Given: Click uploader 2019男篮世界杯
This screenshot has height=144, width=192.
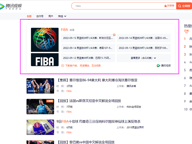Looking at the screenshot, I should 135,127.
